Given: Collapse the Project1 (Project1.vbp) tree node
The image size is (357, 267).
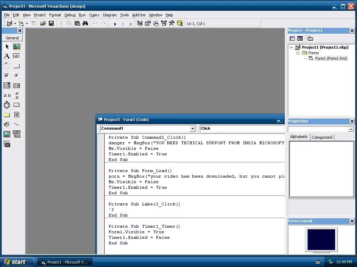Looking at the screenshot, I should (291, 47).
